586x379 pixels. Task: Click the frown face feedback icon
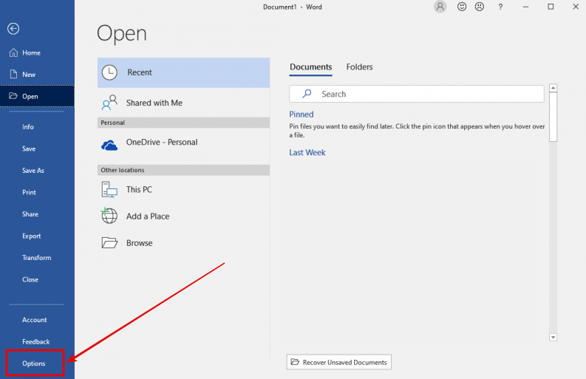point(480,7)
